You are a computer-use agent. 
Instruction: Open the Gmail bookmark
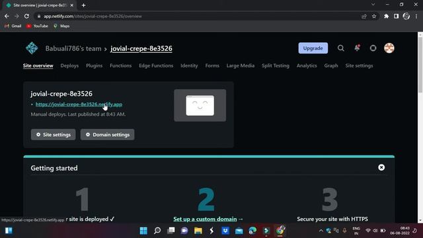tap(13, 26)
